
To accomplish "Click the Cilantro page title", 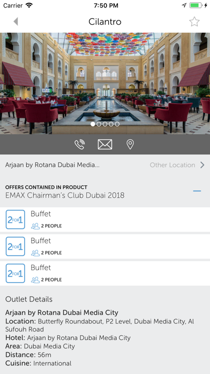I will coord(105,21).
